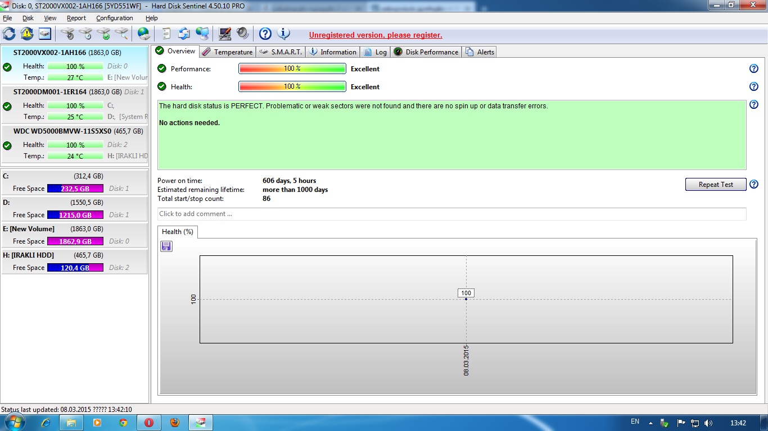Viewport: 768px width, 431px height.
Task: Click the '606 days, 5 hours' value
Action: [290, 181]
